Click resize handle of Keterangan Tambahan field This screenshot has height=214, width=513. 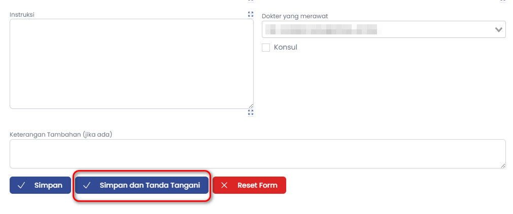point(503,165)
